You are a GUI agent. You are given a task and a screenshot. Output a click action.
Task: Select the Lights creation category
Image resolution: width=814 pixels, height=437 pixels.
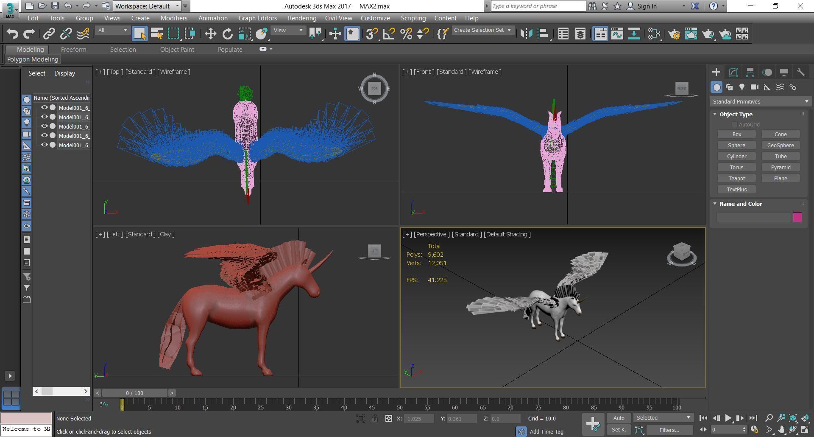(742, 87)
